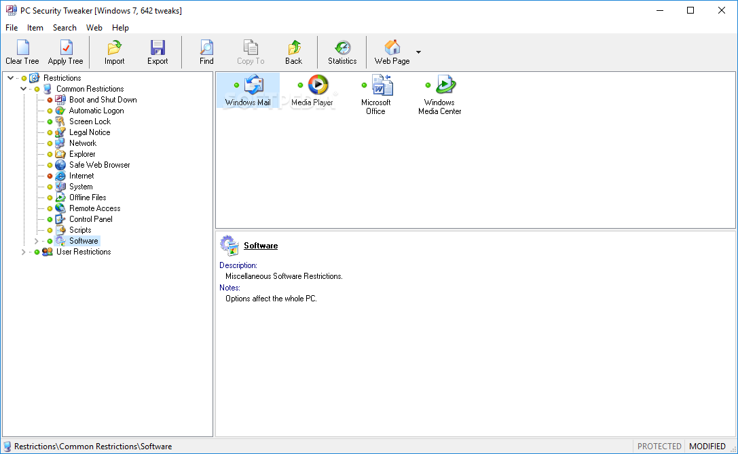The image size is (738, 454).
Task: Open the Statistics tool
Action: 342,52
